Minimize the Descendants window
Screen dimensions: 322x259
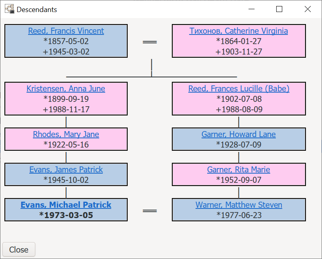251,9
